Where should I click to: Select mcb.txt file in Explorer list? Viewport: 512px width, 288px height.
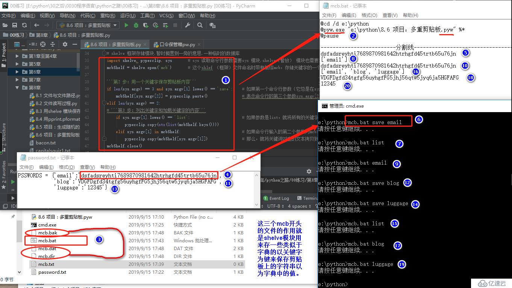click(x=136, y=264)
